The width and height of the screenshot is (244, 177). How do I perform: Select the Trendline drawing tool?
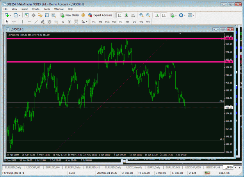click(x=36, y=22)
